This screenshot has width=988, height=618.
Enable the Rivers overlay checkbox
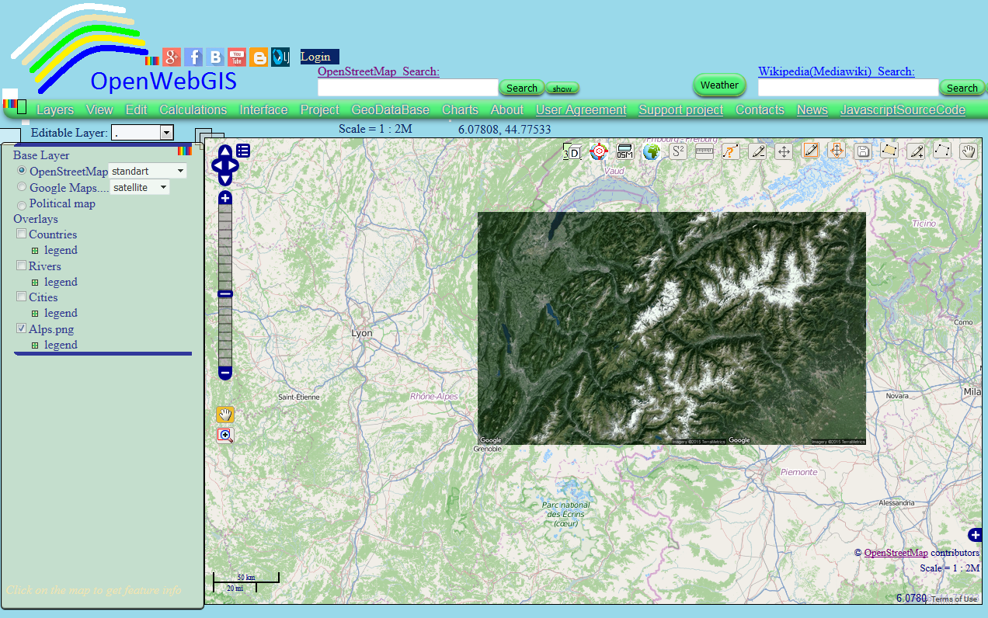point(22,266)
